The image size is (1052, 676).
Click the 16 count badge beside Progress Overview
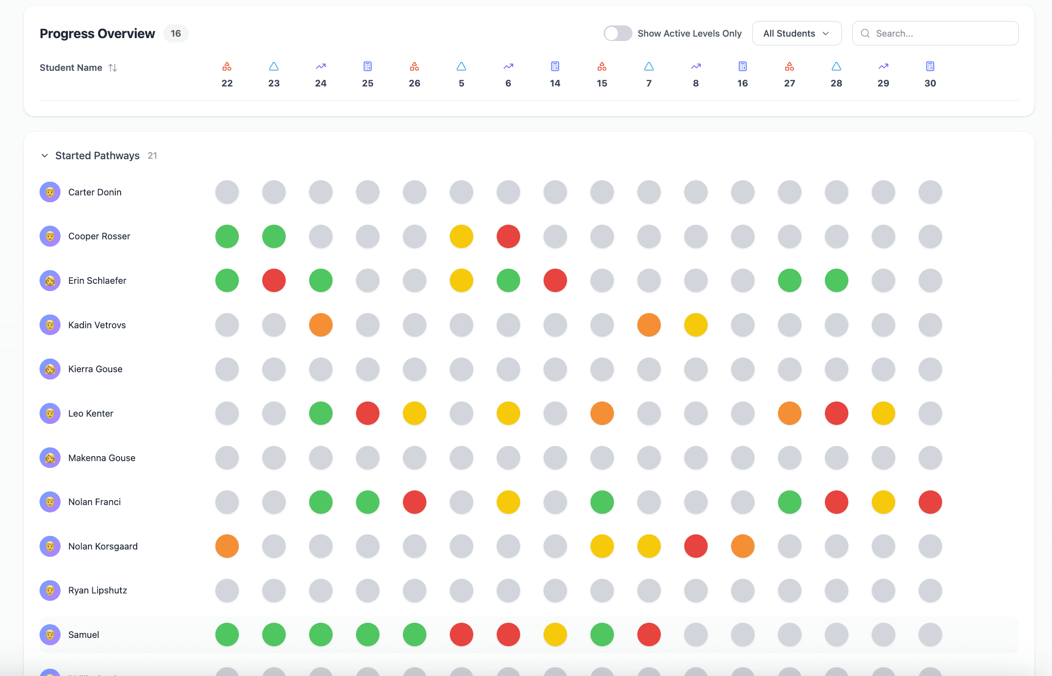(176, 34)
